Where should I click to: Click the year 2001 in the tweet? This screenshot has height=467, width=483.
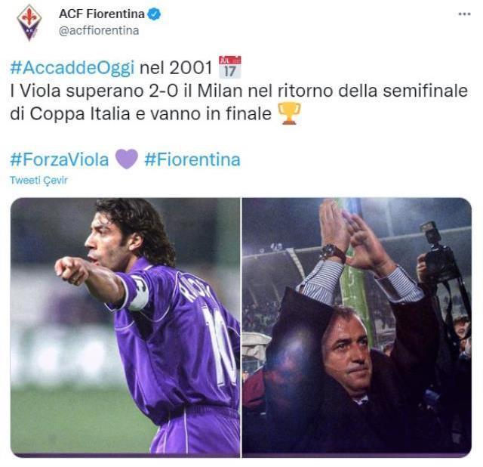pos(191,67)
